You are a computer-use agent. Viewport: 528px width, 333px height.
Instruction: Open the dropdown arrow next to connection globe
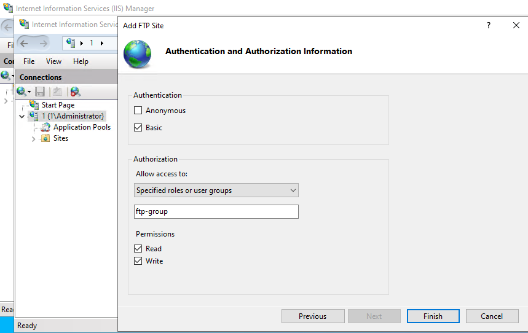pos(30,92)
